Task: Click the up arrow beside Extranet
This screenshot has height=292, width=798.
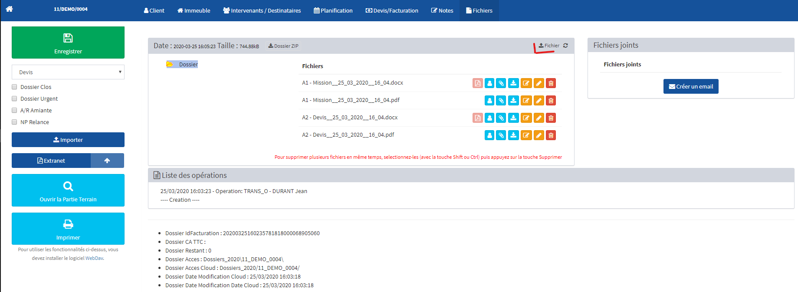Action: point(107,161)
